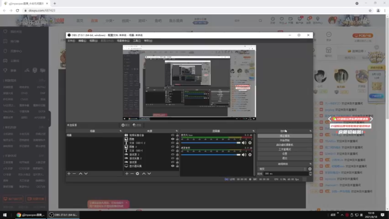389x219 pixels.
Task: Adjust the 时长 300 ms duration stepper
Action: (310, 174)
